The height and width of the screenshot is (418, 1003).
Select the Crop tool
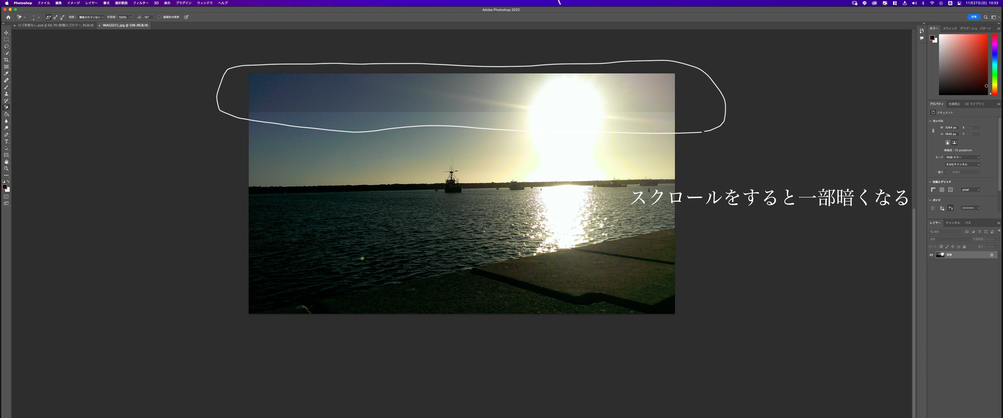click(6, 60)
